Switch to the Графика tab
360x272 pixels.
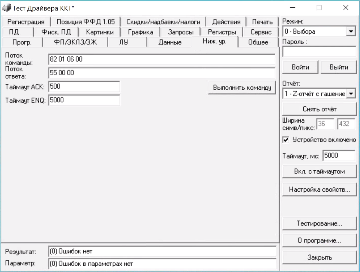click(140, 32)
